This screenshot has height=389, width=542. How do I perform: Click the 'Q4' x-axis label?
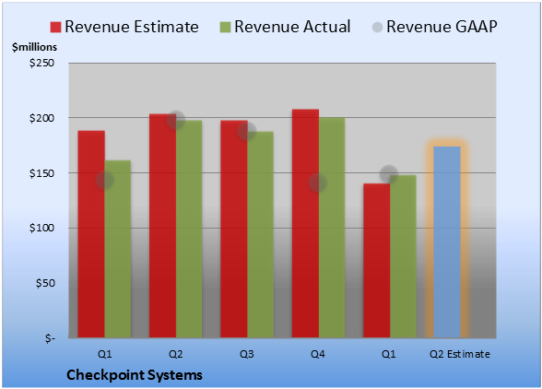[x=318, y=354]
